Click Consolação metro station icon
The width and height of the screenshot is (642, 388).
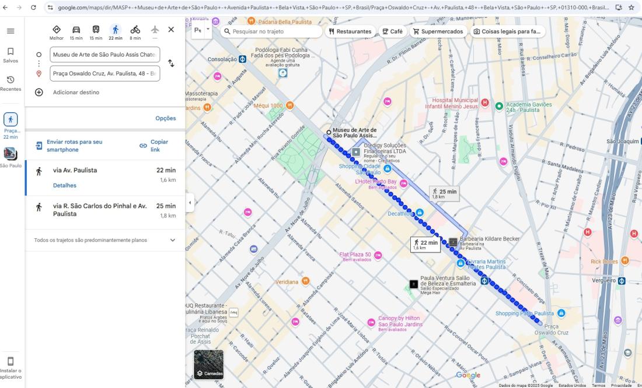(242, 59)
